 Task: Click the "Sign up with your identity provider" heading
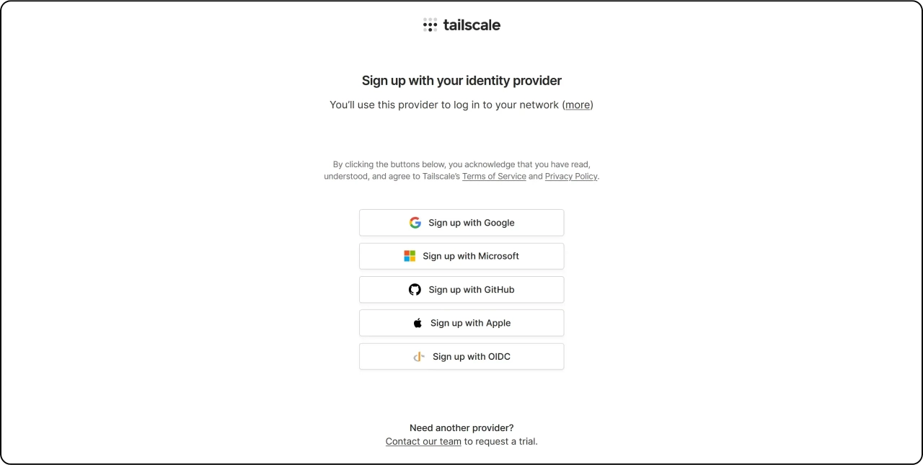pyautogui.click(x=461, y=81)
